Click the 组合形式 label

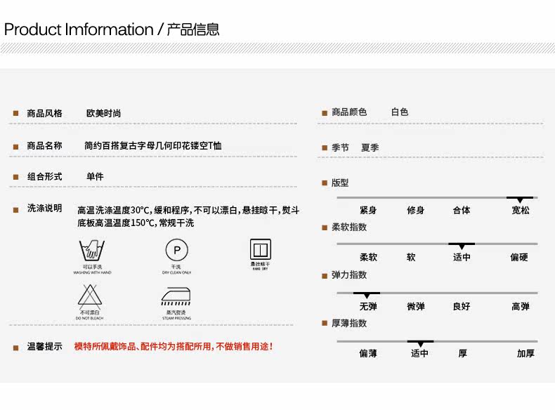point(44,176)
